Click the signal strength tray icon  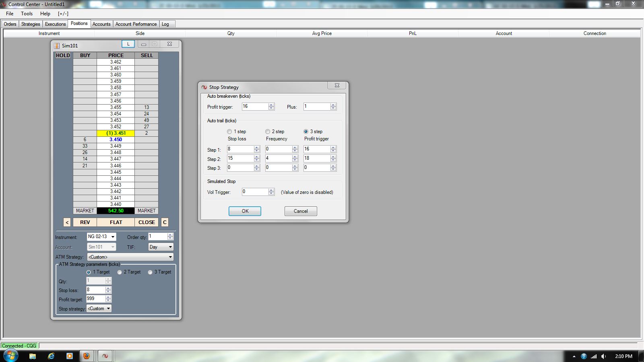point(594,356)
